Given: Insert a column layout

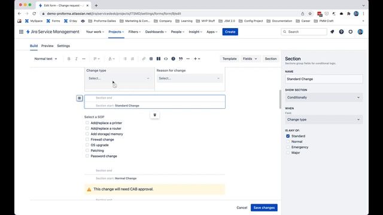Looking at the screenshot, I should (x=159, y=59).
